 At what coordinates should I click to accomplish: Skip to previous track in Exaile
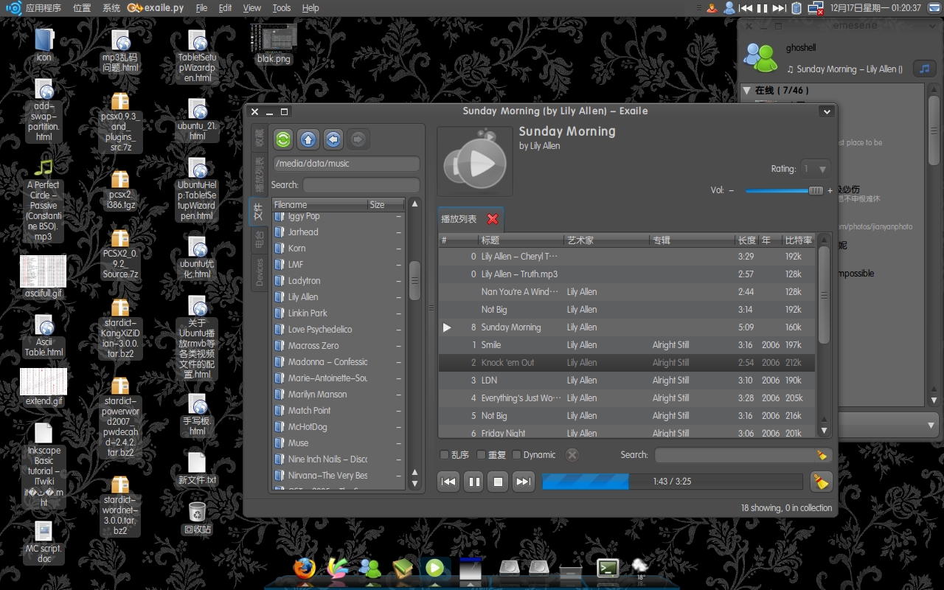tap(448, 482)
